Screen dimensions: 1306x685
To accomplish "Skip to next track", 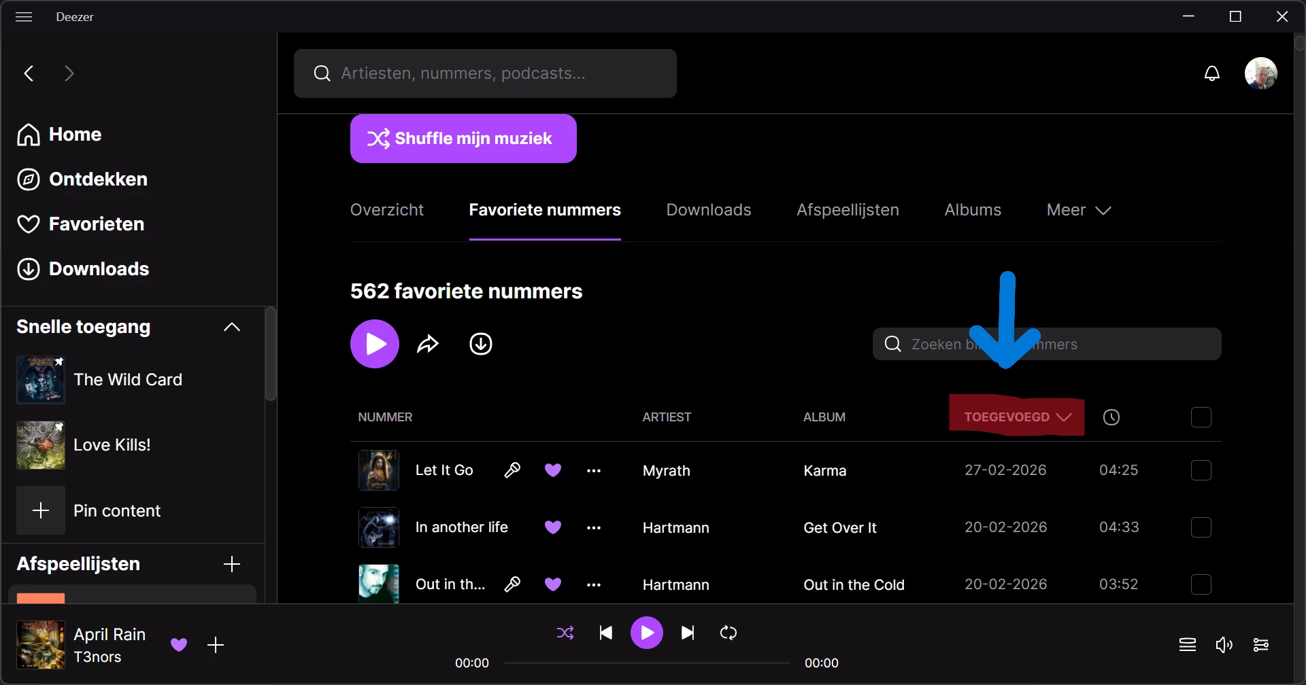I will (688, 633).
